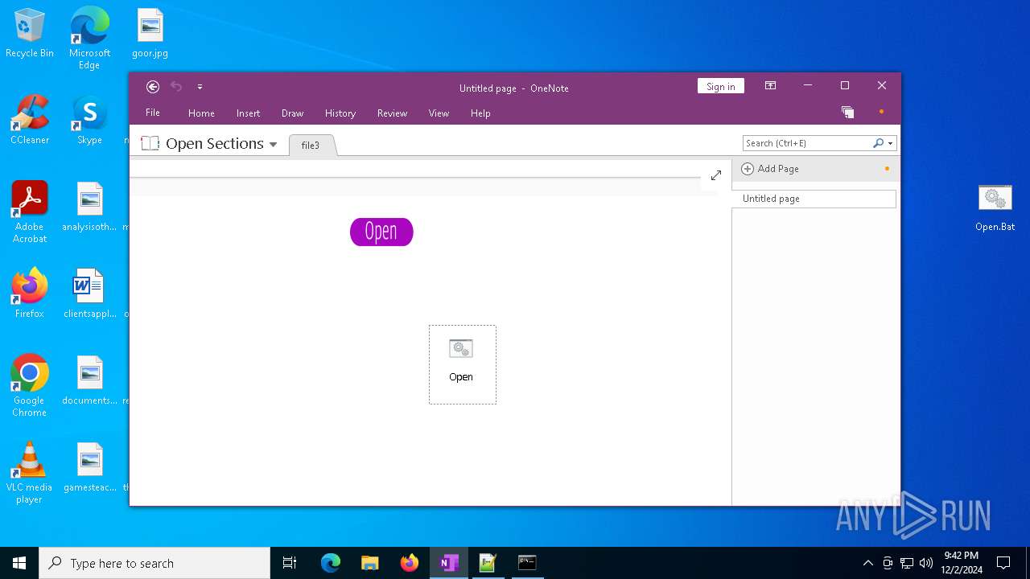Expand the Open Sections notebook dropdown
The image size is (1030, 579).
tap(273, 145)
